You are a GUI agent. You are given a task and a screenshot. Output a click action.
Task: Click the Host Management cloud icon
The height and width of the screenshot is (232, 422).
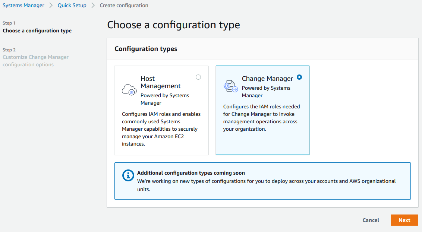click(129, 90)
